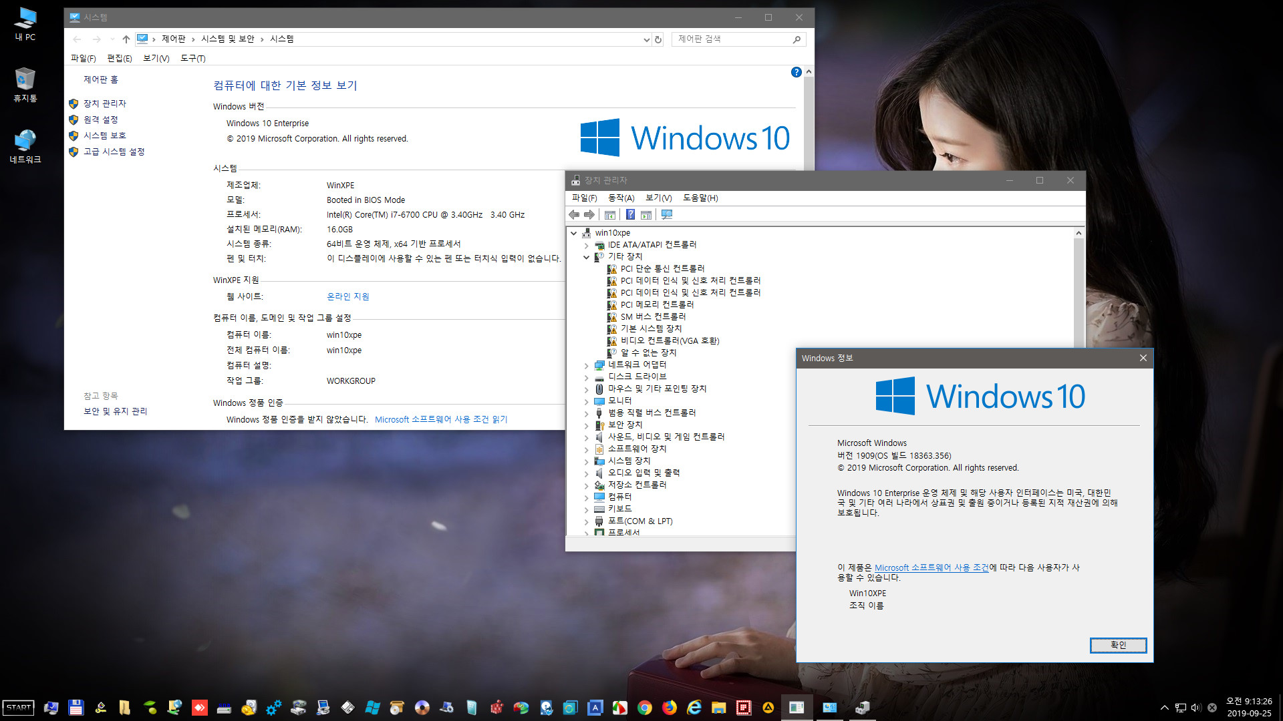Open 원격 설정 link in left pane

point(100,119)
